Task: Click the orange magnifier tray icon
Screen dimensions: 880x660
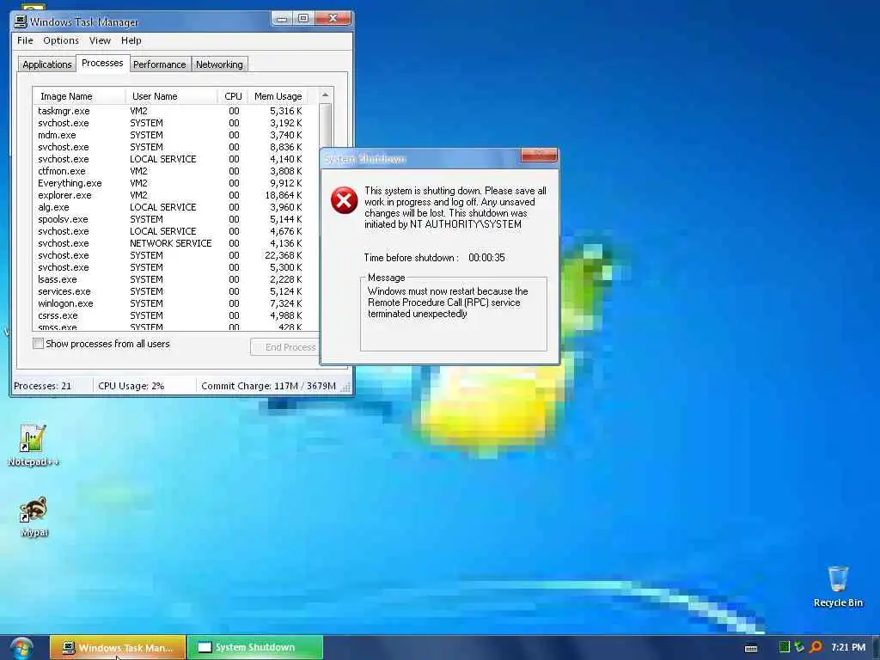Action: [816, 647]
